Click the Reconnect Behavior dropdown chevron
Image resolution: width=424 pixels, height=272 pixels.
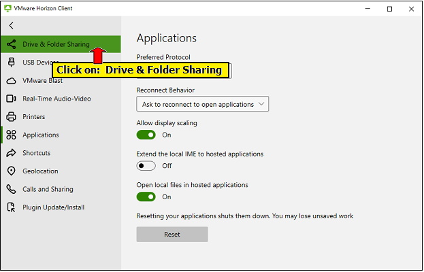tap(261, 104)
